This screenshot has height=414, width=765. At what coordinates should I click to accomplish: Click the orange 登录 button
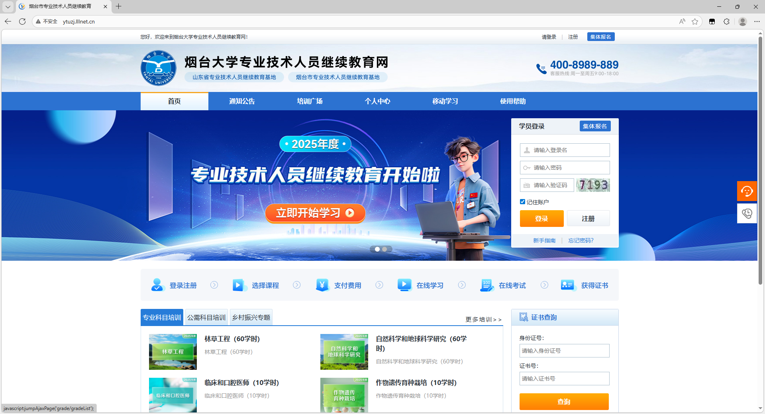click(x=541, y=219)
